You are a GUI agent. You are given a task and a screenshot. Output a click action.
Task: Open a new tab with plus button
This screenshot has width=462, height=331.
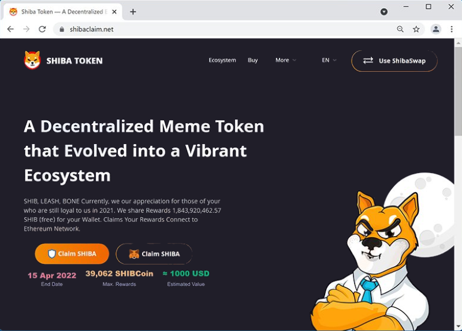click(133, 12)
